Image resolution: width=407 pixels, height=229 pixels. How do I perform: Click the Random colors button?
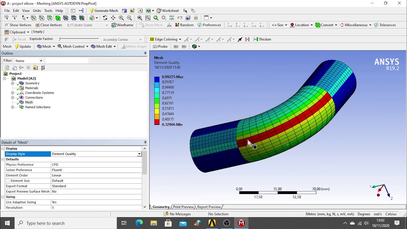(184, 25)
